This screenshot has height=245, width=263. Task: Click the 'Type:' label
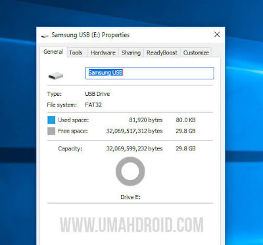pos(55,94)
